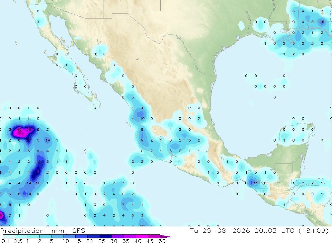Click the '31' precipitation value on map

tap(38, 172)
